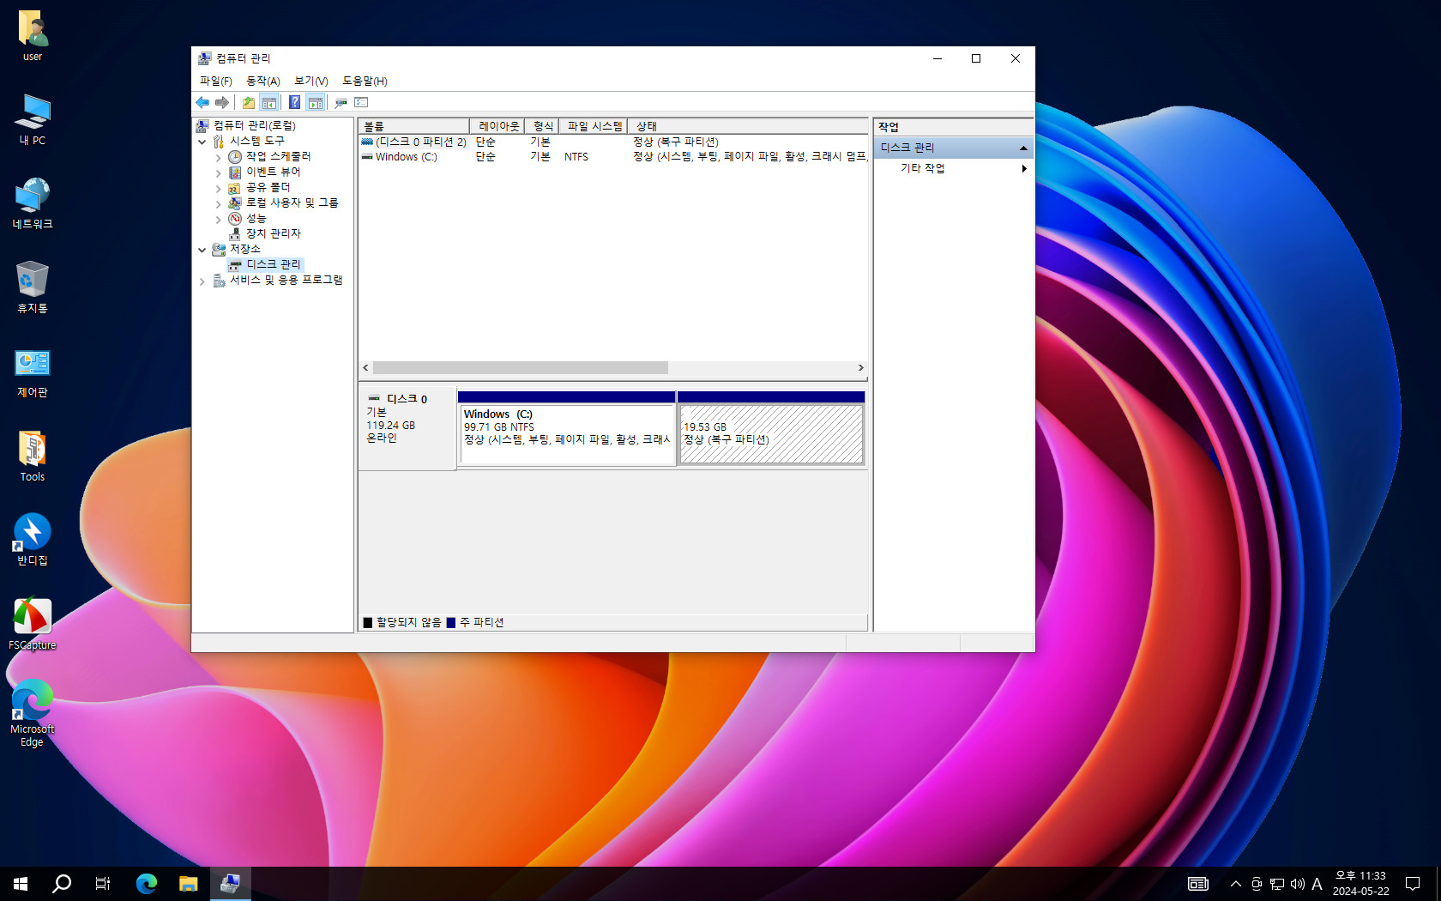This screenshot has width=1441, height=901.
Task: Sort by the 레이아웃 column header
Action: click(x=497, y=126)
